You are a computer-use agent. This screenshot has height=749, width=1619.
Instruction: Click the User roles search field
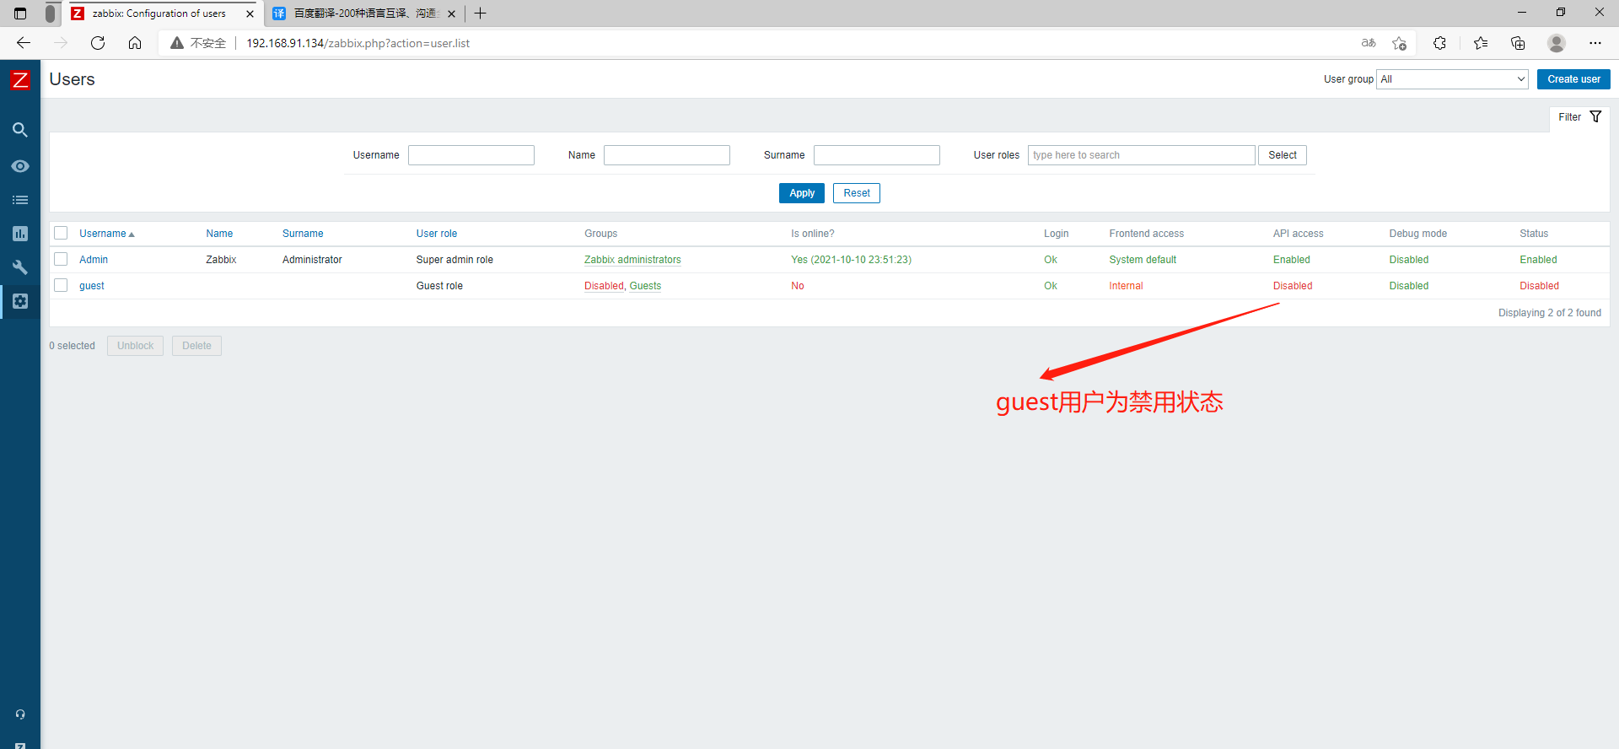point(1141,155)
